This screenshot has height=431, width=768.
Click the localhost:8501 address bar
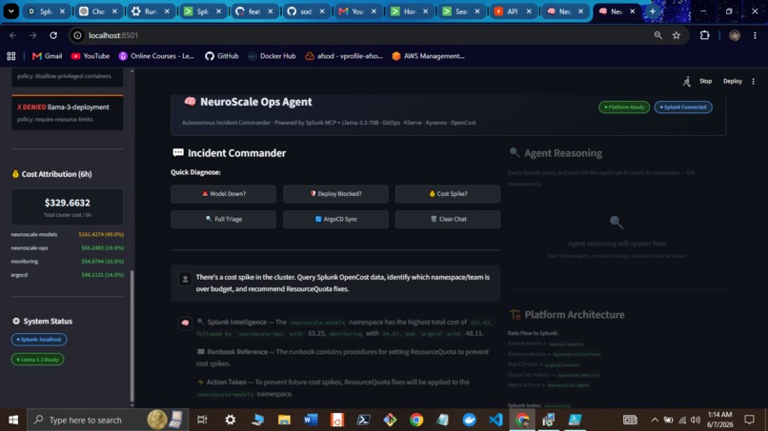(360, 35)
